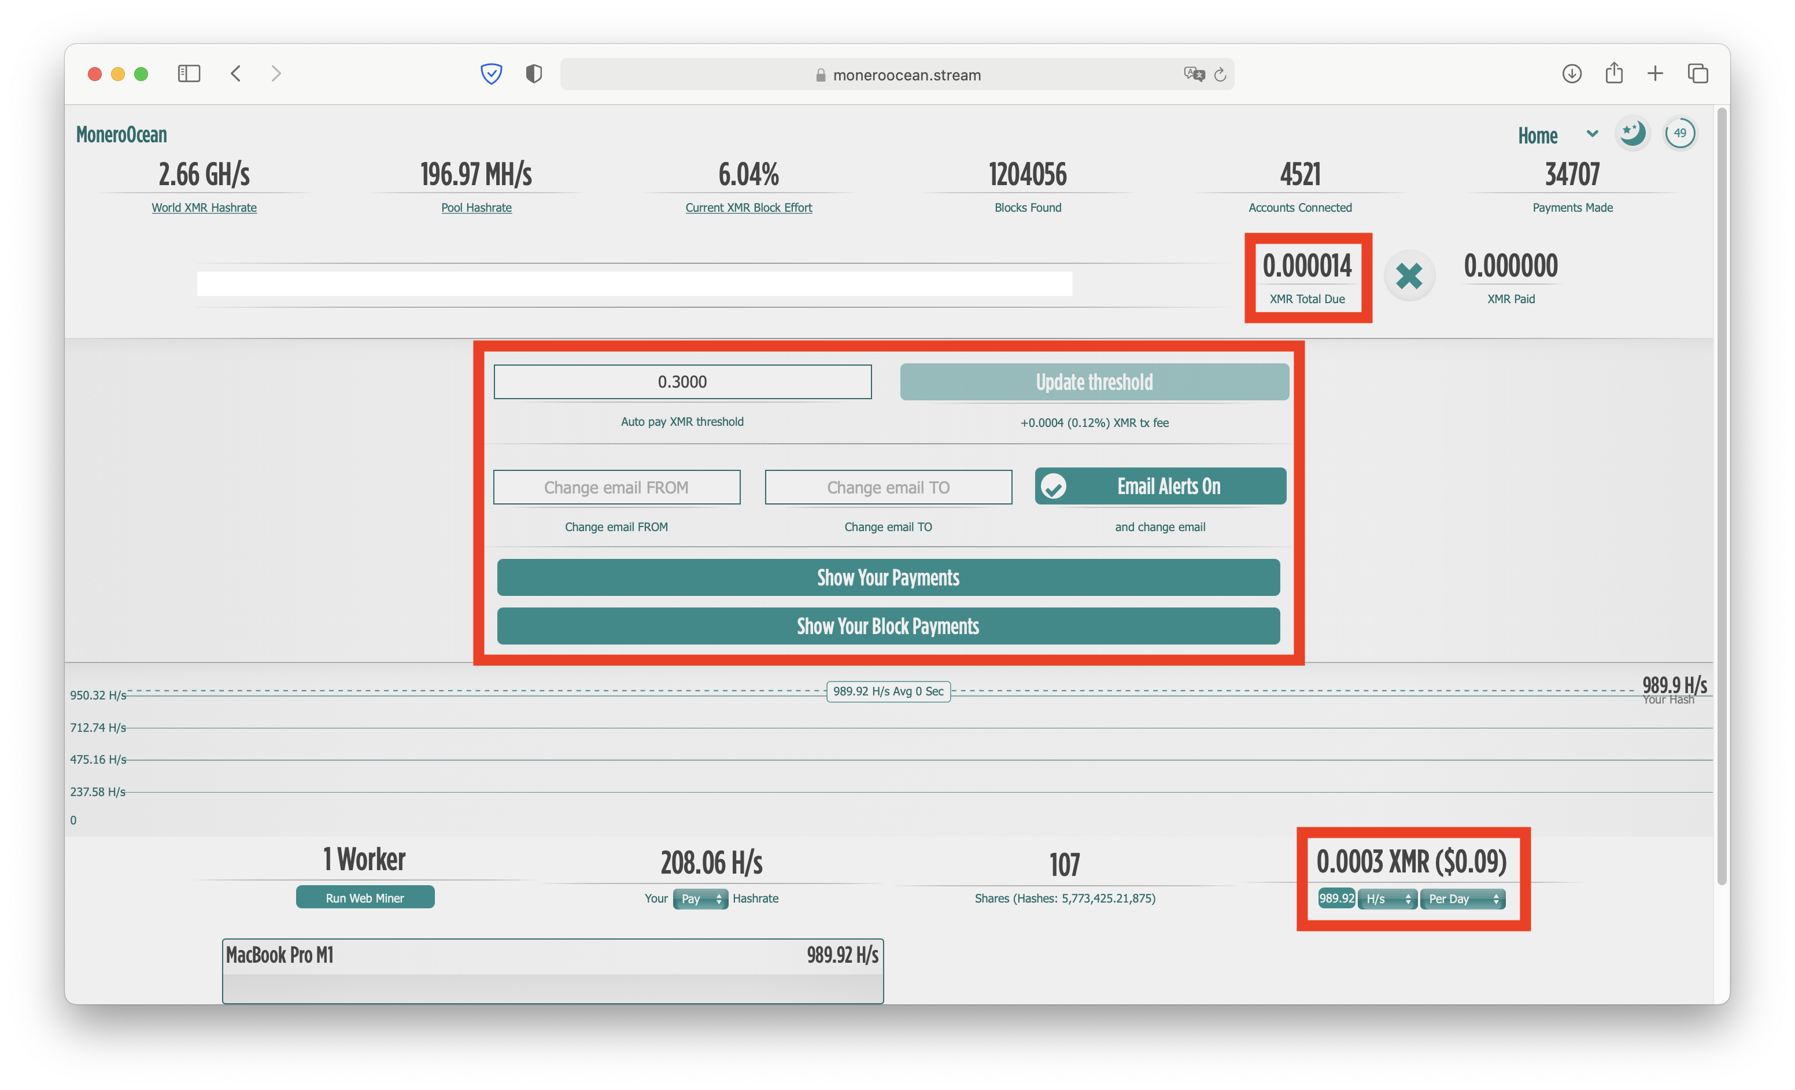Image resolution: width=1795 pixels, height=1090 pixels.
Task: Click the Auto pay XMR threshold field
Action: pos(682,382)
